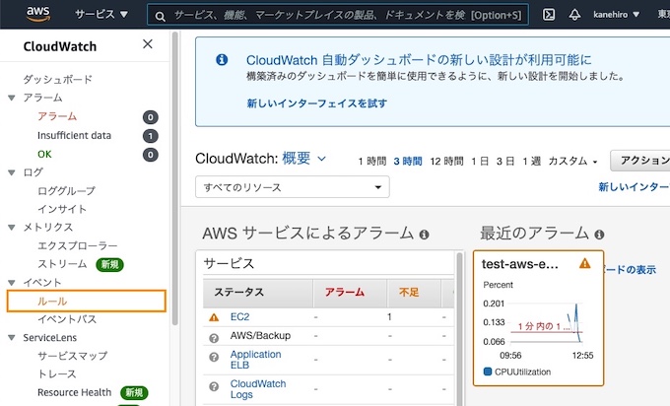Click 新規 badge next to Resource Health
Screen dimensions: 670x406
coord(134,392)
